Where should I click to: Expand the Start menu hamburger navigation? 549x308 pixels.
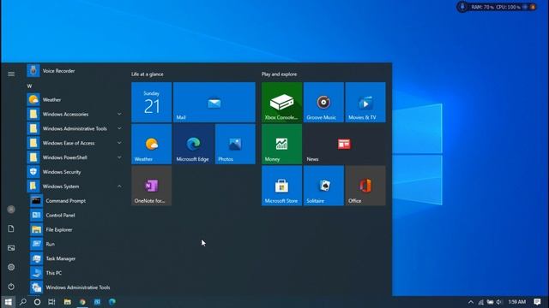11,74
